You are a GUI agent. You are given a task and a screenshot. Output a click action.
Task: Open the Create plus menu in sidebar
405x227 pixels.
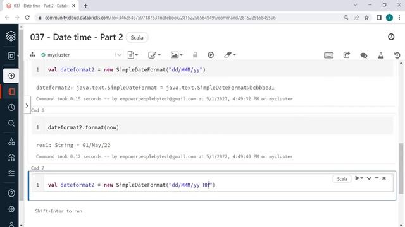(x=11, y=76)
